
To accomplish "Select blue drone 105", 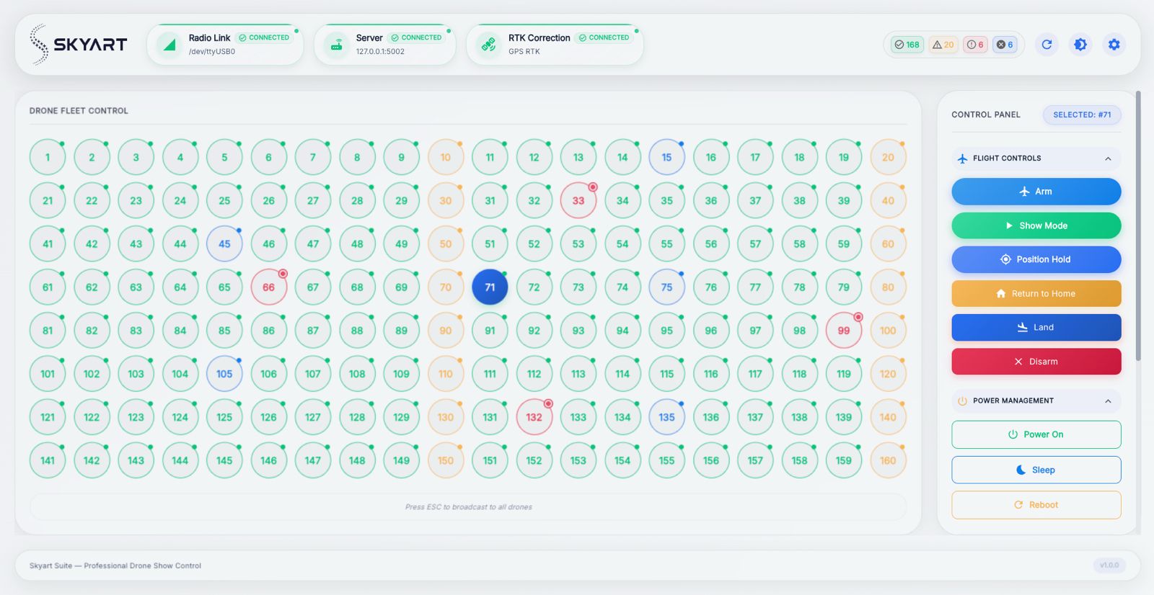I will tap(224, 374).
